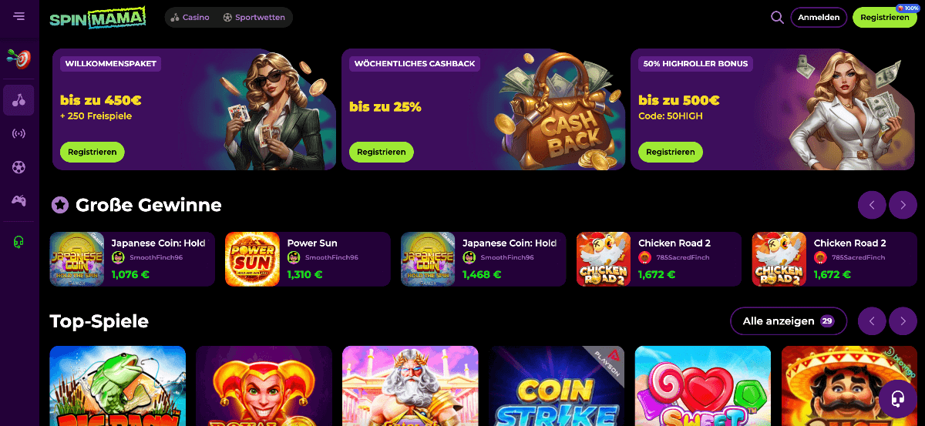Switch to the Casino tab
This screenshot has height=426, width=925.
click(x=190, y=17)
